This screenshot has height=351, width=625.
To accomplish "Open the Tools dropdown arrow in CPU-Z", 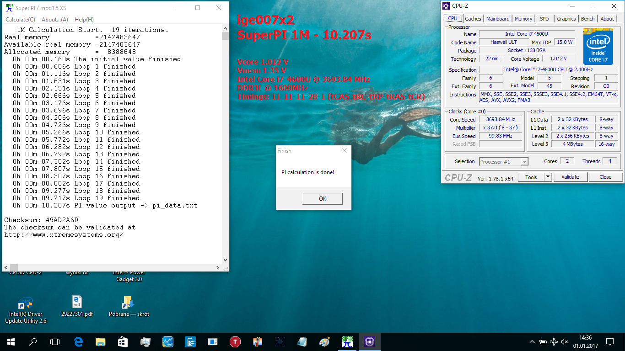I will point(548,177).
